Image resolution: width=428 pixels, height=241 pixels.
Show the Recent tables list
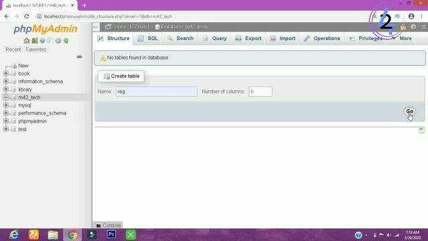(13, 50)
